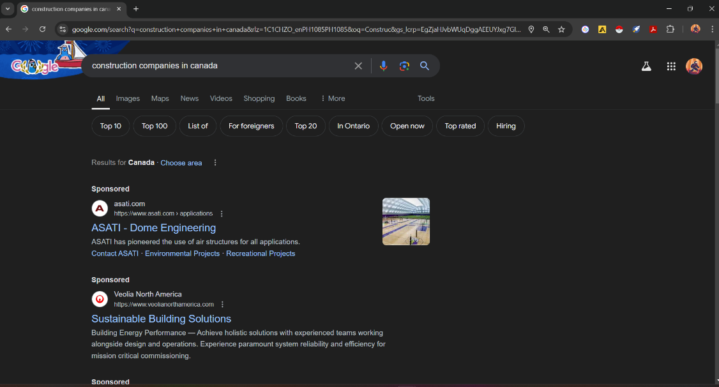Image resolution: width=719 pixels, height=387 pixels.
Task: Open the red PDF extension icon
Action: tap(653, 29)
